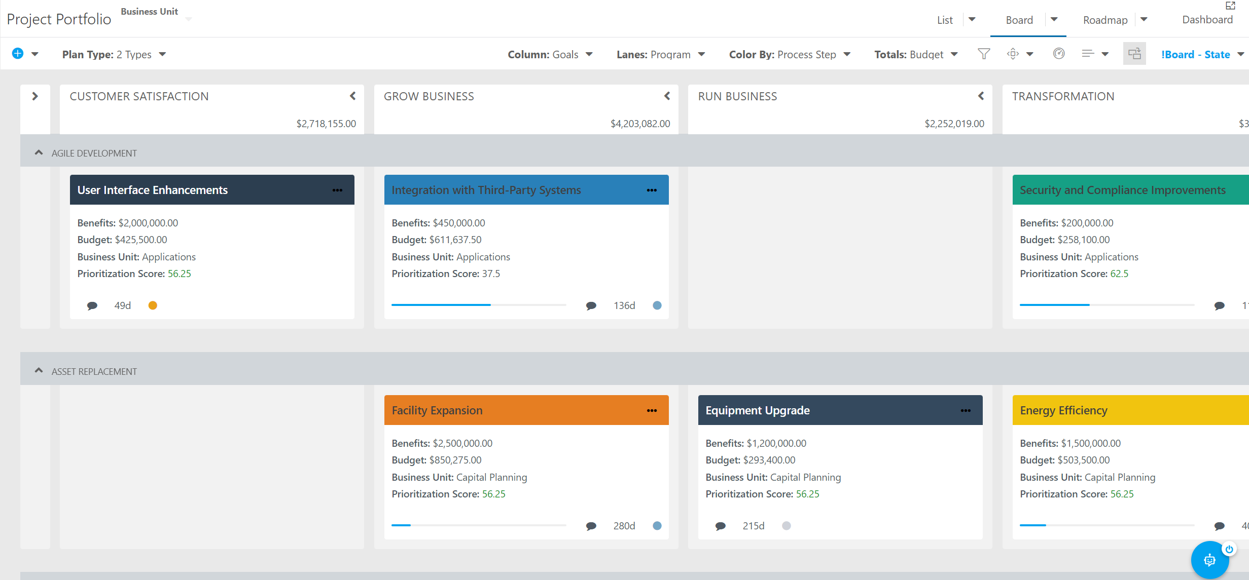Open the Integration with Third-Party Systems card title
Screen dimensions: 1249x580
pyautogui.click(x=486, y=190)
